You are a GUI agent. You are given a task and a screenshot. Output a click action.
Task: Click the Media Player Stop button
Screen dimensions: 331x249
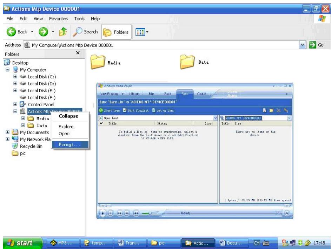(110, 213)
